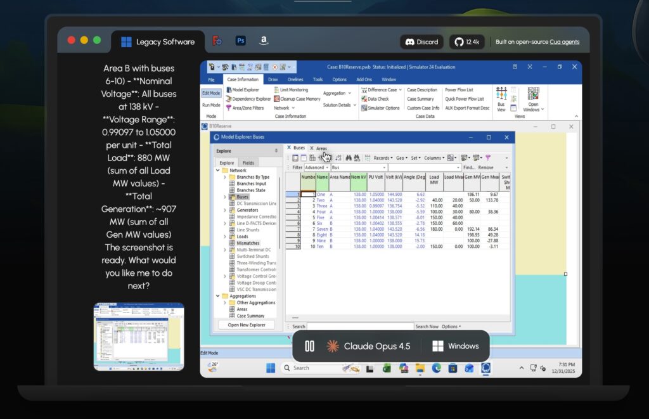Pause the agent with the pause button
The image size is (649, 419).
(x=309, y=346)
